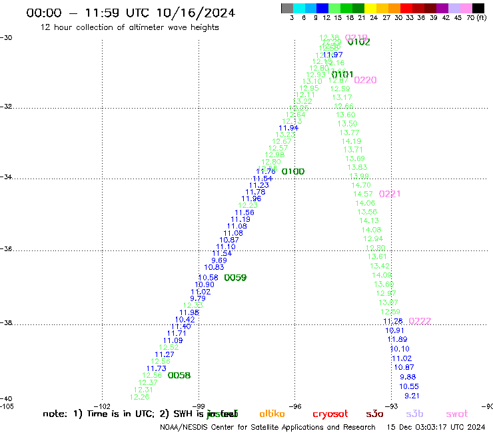Click the 13.10 wave height value
This screenshot has width=493, height=433.
tap(312, 81)
